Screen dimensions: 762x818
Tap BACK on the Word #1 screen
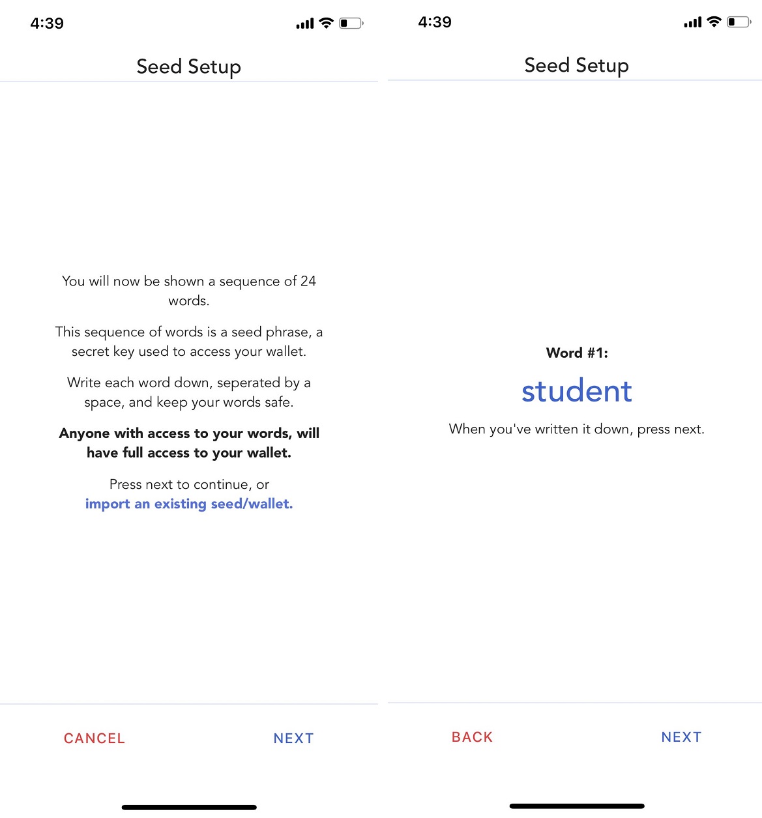tap(472, 737)
